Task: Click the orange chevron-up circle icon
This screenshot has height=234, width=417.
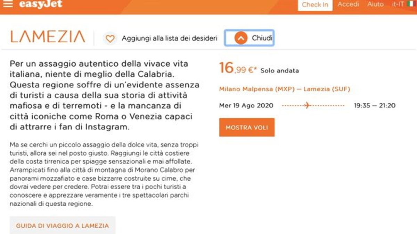Action: coord(241,38)
